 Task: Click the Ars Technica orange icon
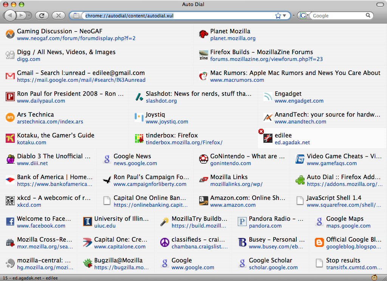click(x=10, y=117)
